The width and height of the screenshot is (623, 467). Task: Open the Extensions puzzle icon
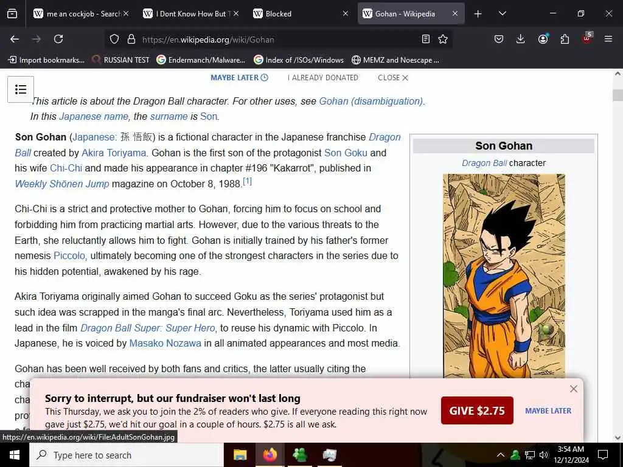point(565,39)
